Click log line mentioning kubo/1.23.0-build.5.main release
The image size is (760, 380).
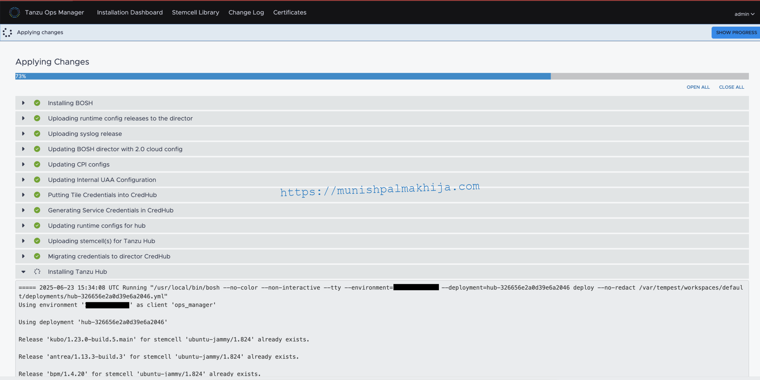click(164, 339)
